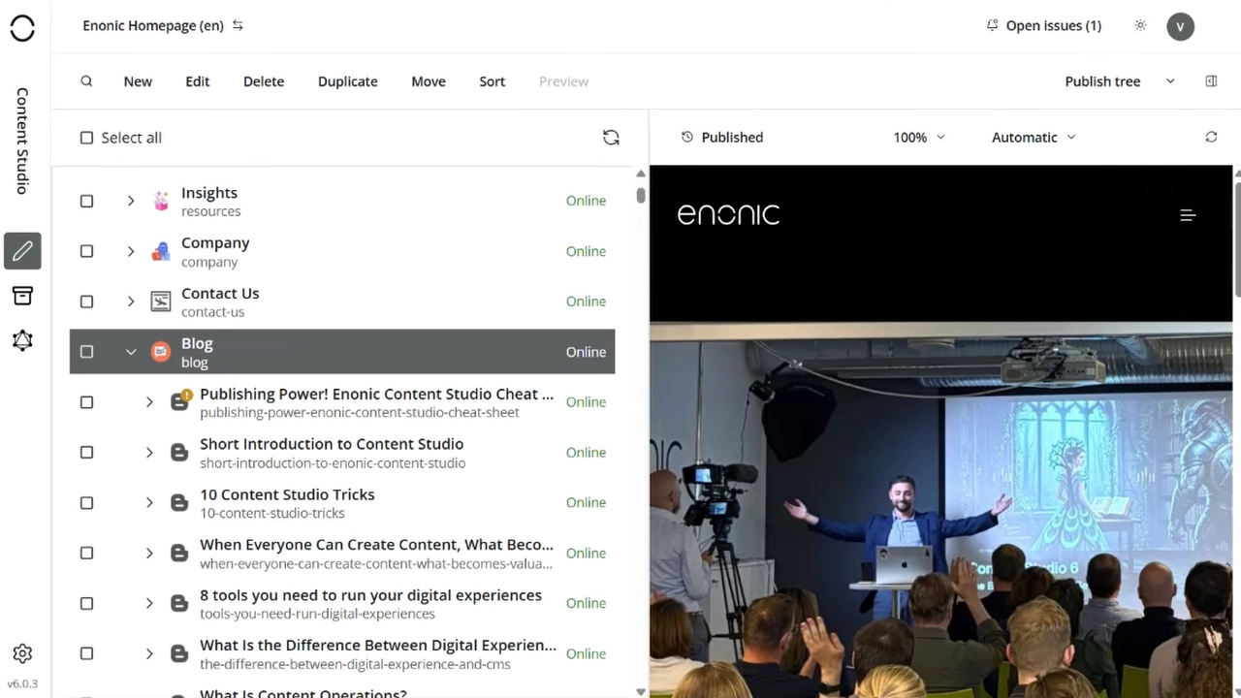Screen dimensions: 1241x698
Task: Click the Short Introduction article icon
Action: [x=179, y=452]
